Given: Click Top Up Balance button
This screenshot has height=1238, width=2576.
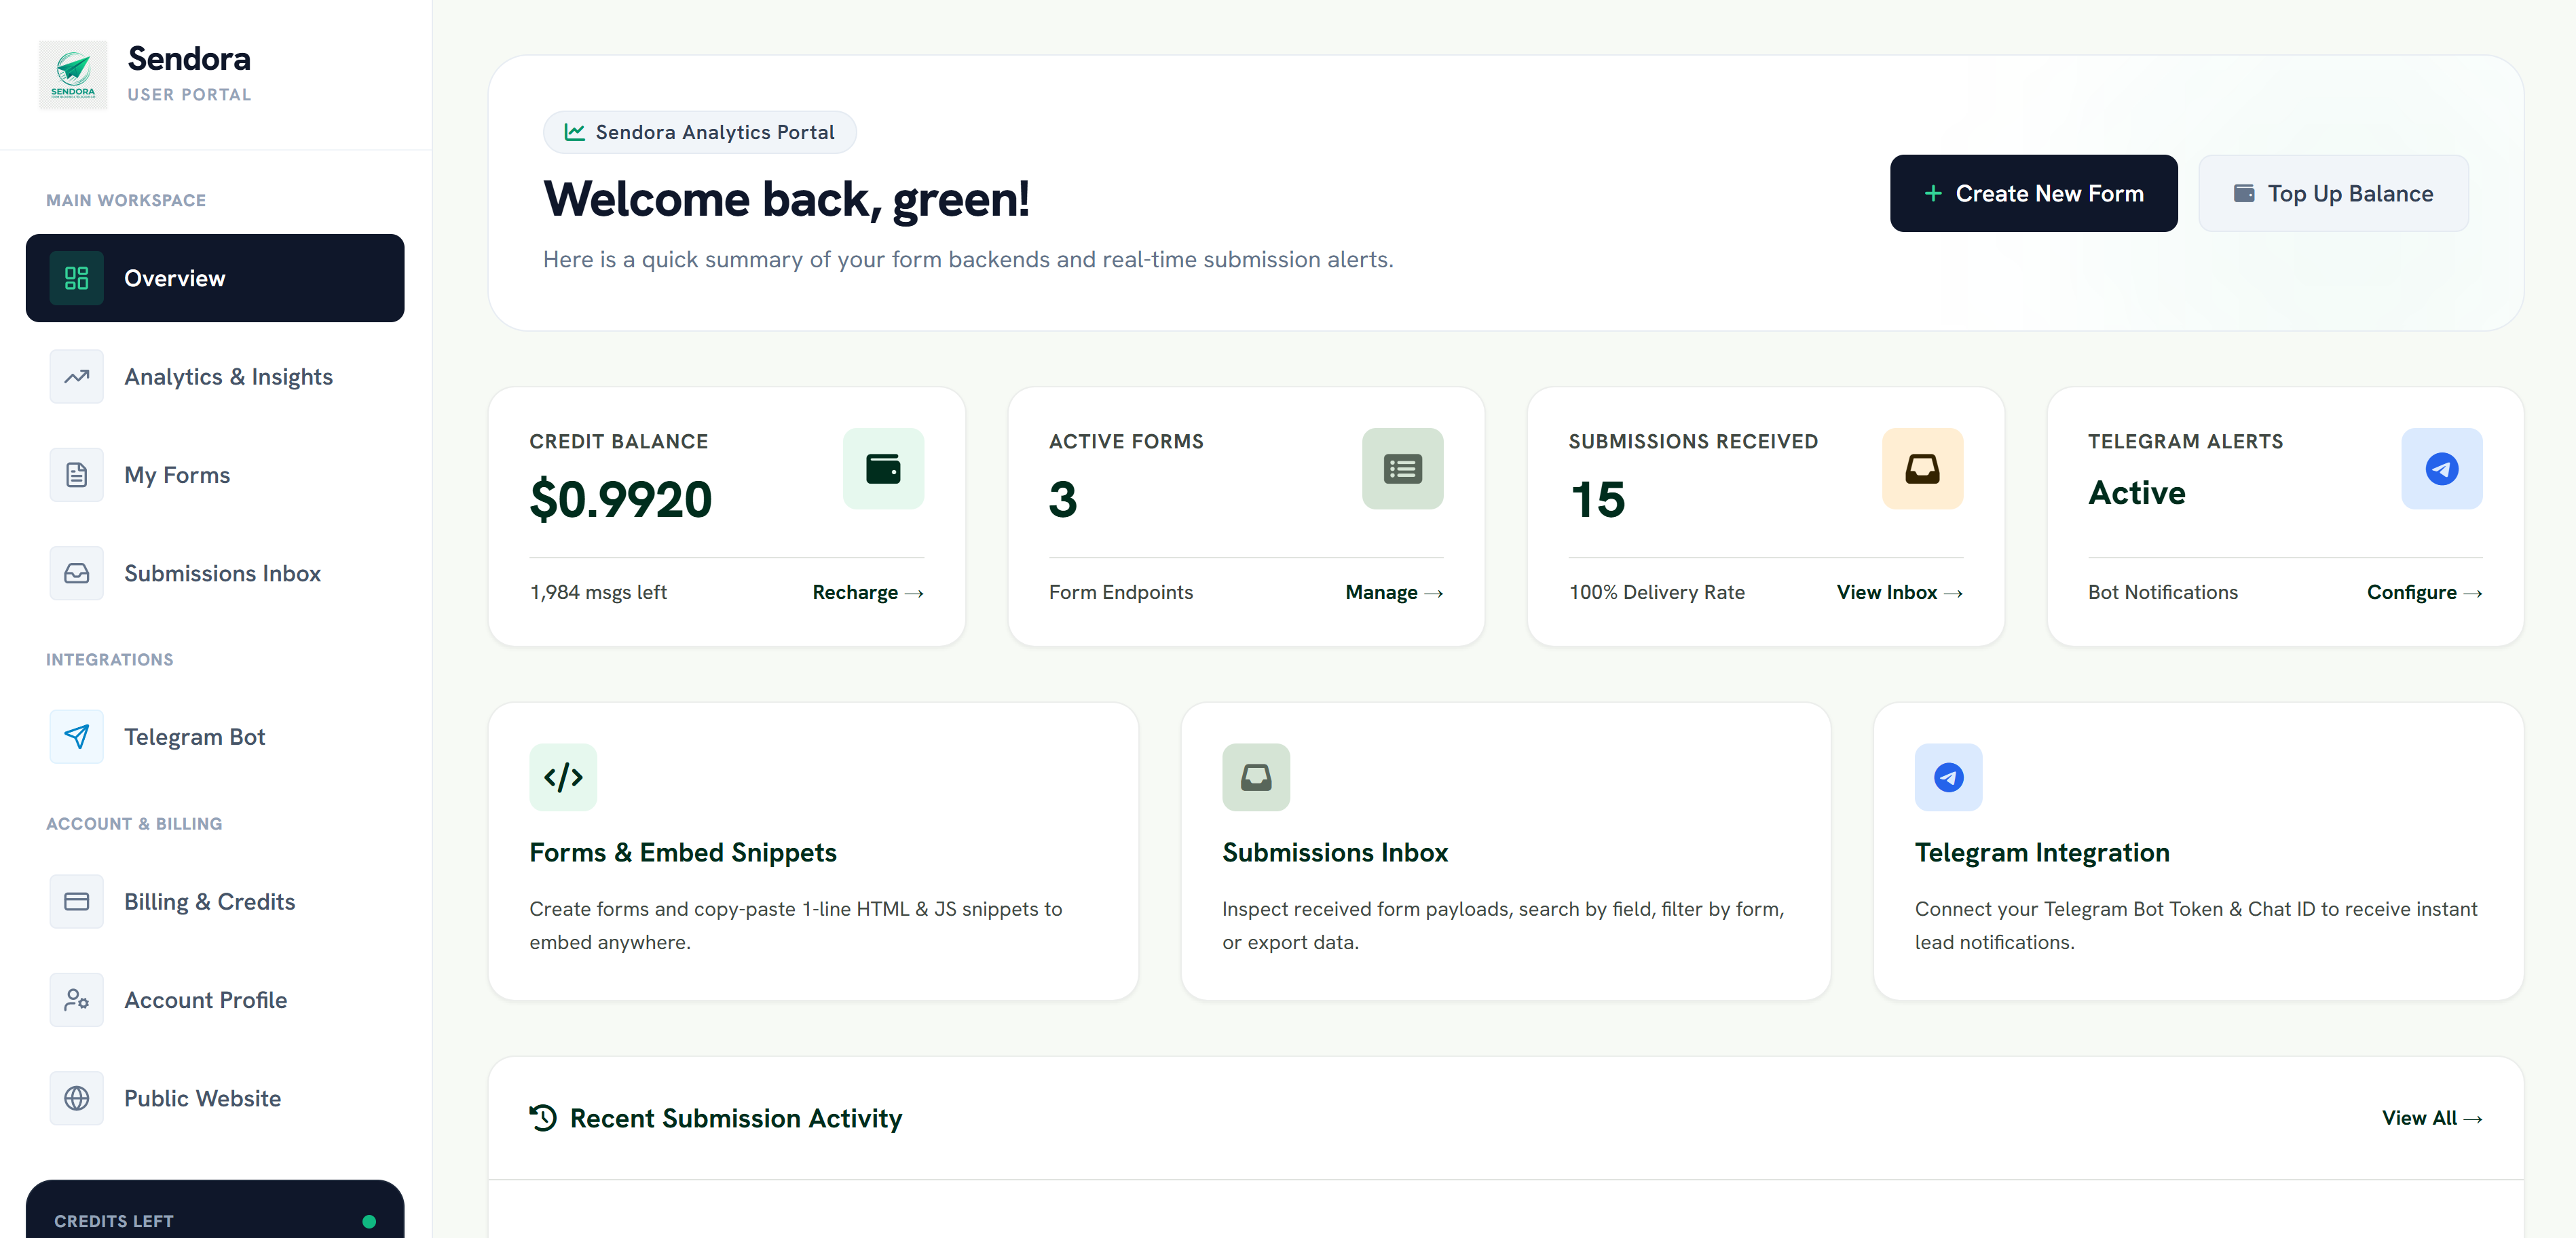Looking at the screenshot, I should [x=2333, y=193].
